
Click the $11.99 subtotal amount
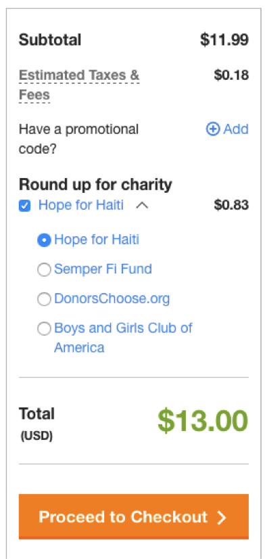(224, 39)
